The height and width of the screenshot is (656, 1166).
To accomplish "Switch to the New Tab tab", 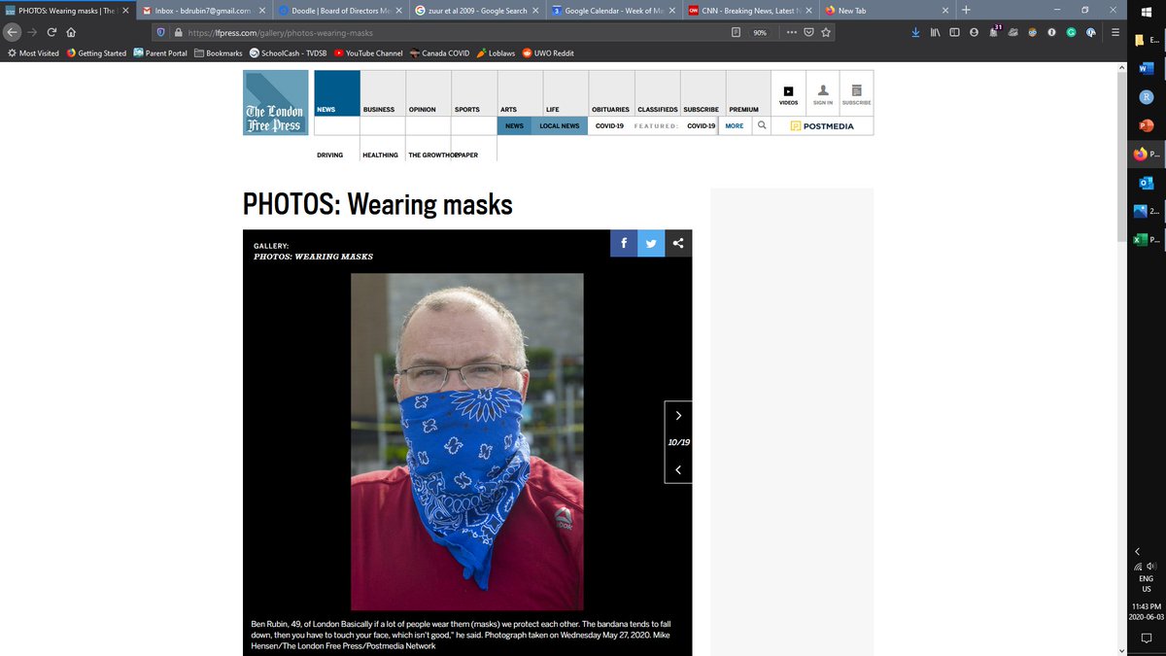I will [886, 10].
